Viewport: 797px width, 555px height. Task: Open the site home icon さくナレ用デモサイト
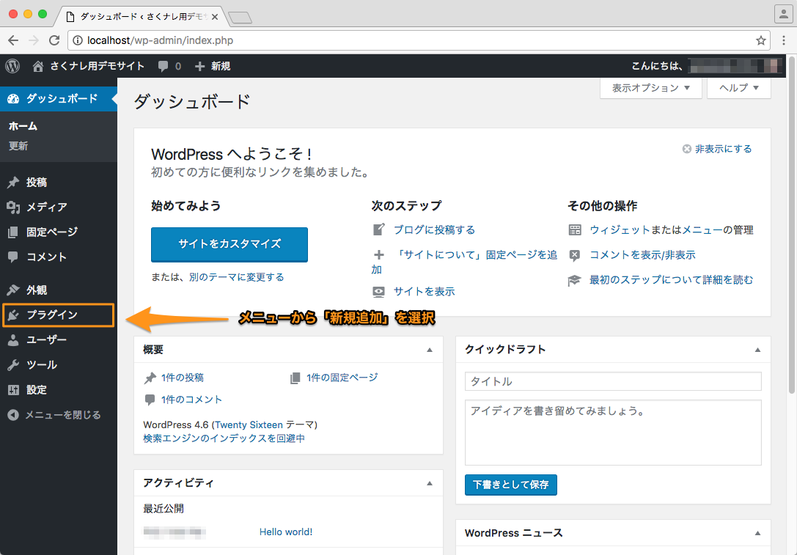[x=37, y=66]
